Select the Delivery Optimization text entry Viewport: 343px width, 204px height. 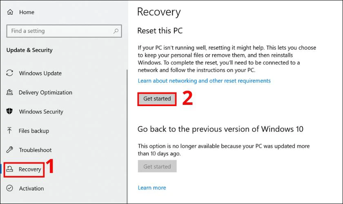click(x=45, y=93)
